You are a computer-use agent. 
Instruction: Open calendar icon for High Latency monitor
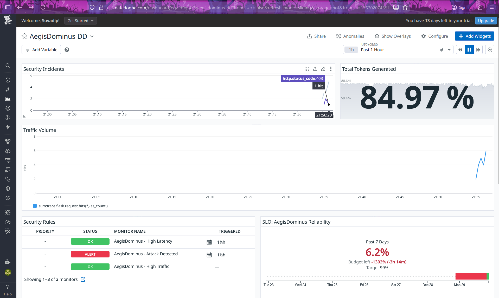(209, 242)
